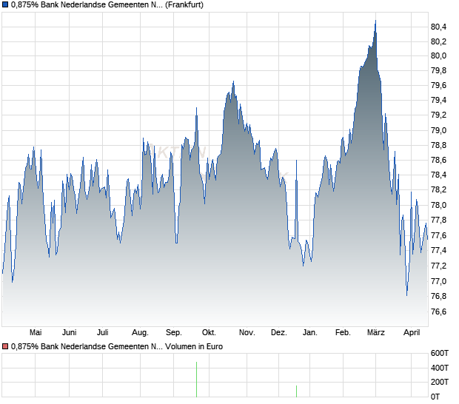
Task: Click the 80,4 price axis value
Action: [x=439, y=27]
